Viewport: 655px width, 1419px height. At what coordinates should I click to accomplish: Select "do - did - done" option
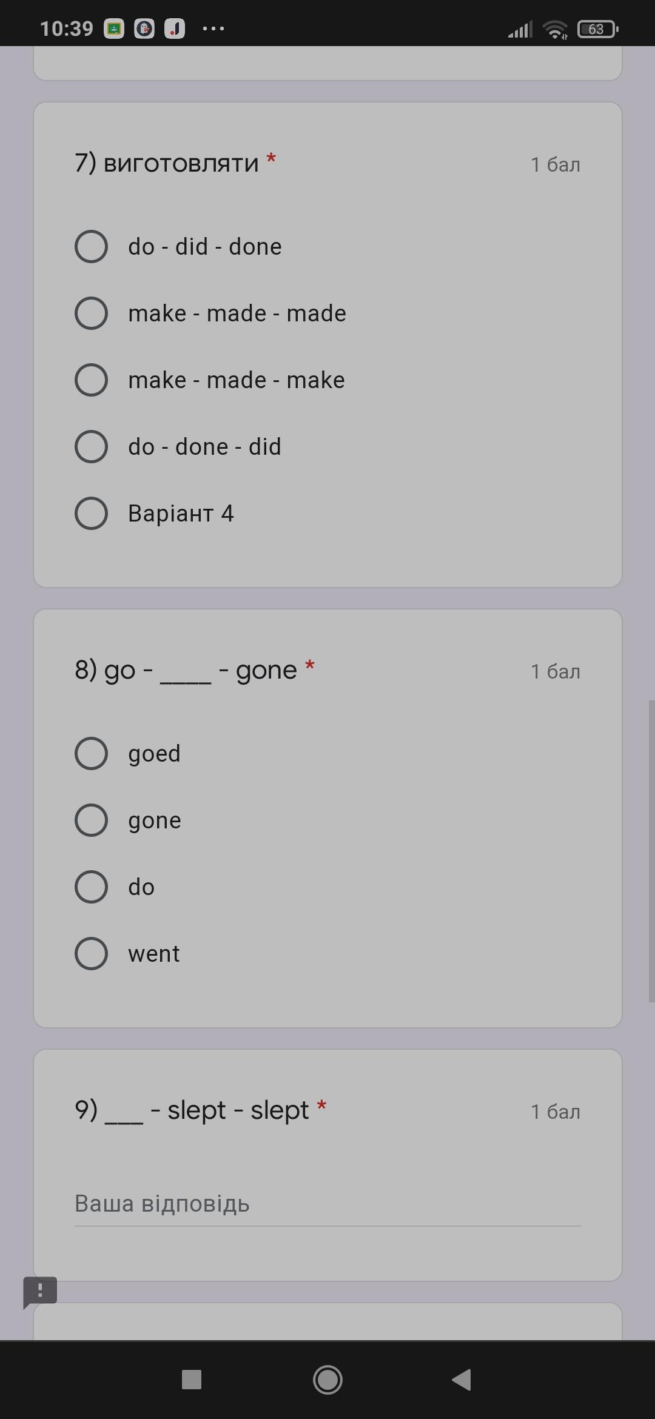point(92,247)
